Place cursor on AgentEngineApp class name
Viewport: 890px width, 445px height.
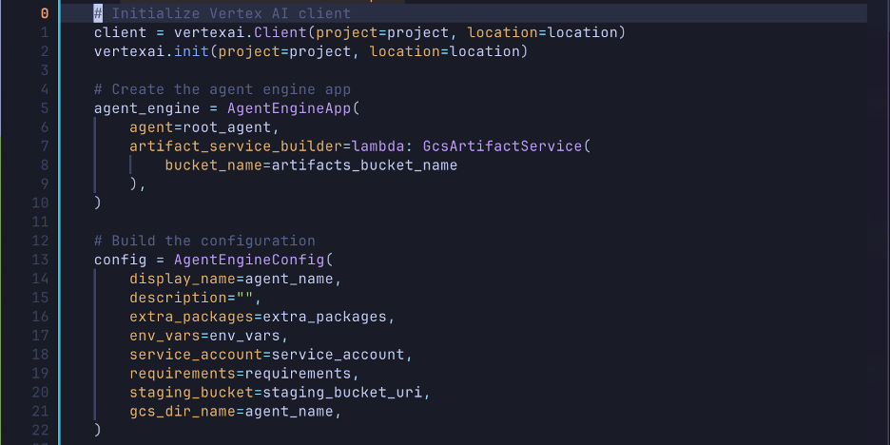[x=288, y=108]
